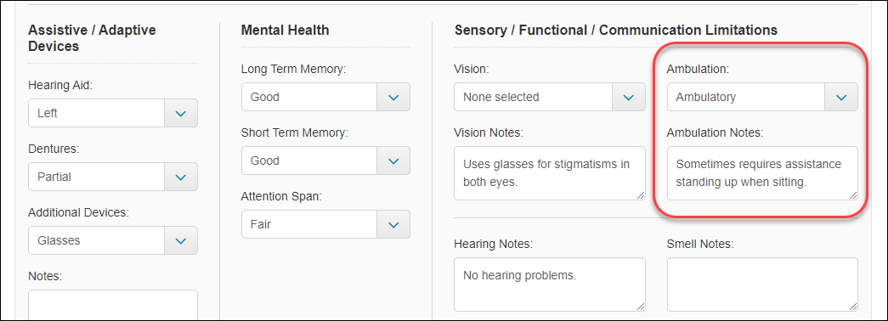Viewport: 888px width, 321px height.
Task: Select the Dentures field showing Partial
Action: pyautogui.click(x=96, y=177)
